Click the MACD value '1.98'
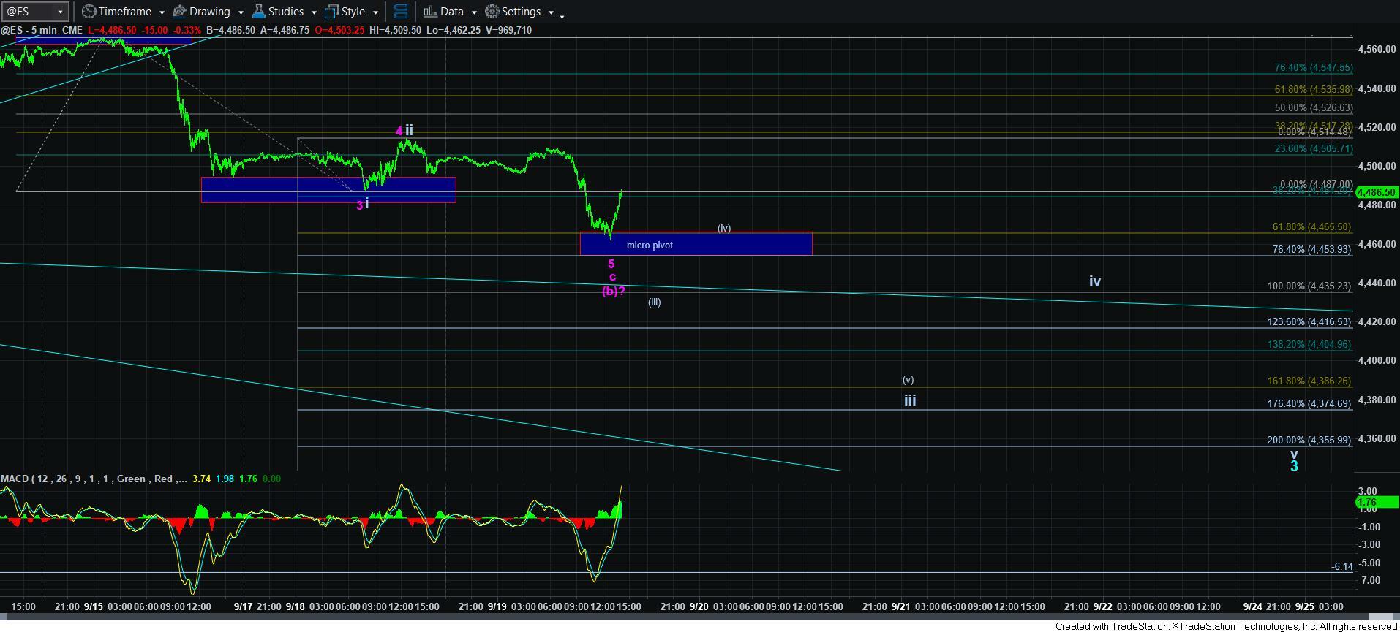The width and height of the screenshot is (1400, 632). click(x=225, y=479)
